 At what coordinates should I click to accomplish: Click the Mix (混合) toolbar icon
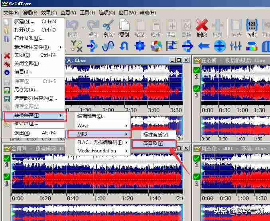click(x=171, y=25)
